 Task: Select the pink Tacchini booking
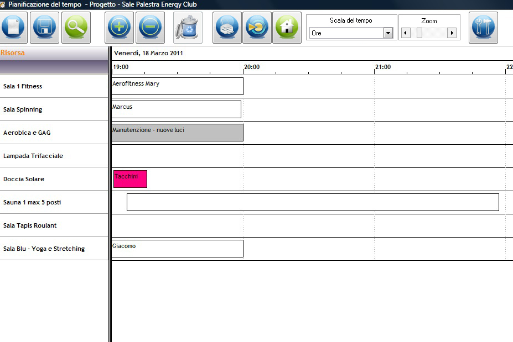[130, 179]
